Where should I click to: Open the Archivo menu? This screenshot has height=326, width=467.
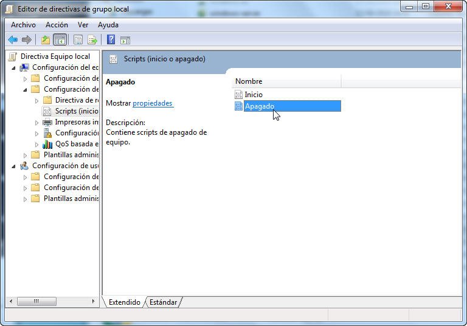23,25
